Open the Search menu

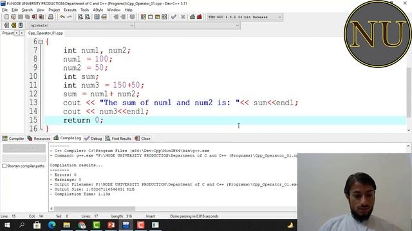27,10
